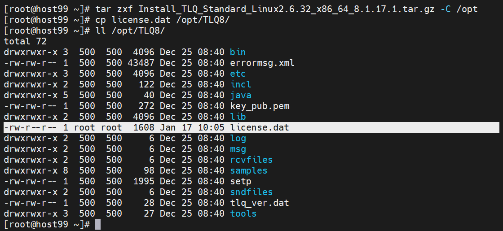Click the errormsg.xml file name

click(262, 63)
